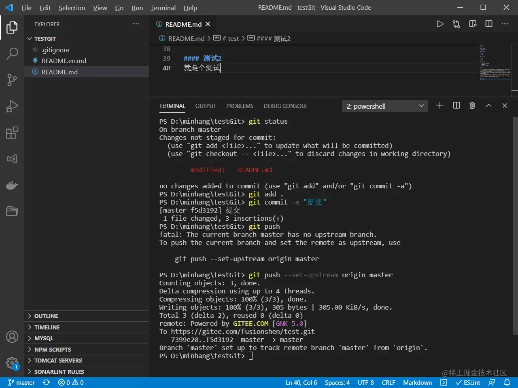
Task: Synchronize changes in status bar
Action: (46, 382)
